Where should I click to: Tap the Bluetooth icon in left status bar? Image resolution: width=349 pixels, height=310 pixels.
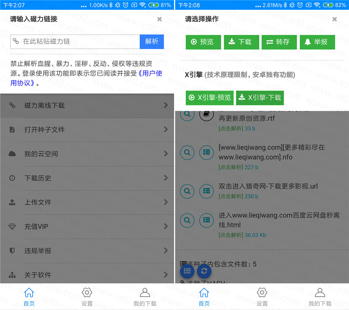click(x=111, y=5)
